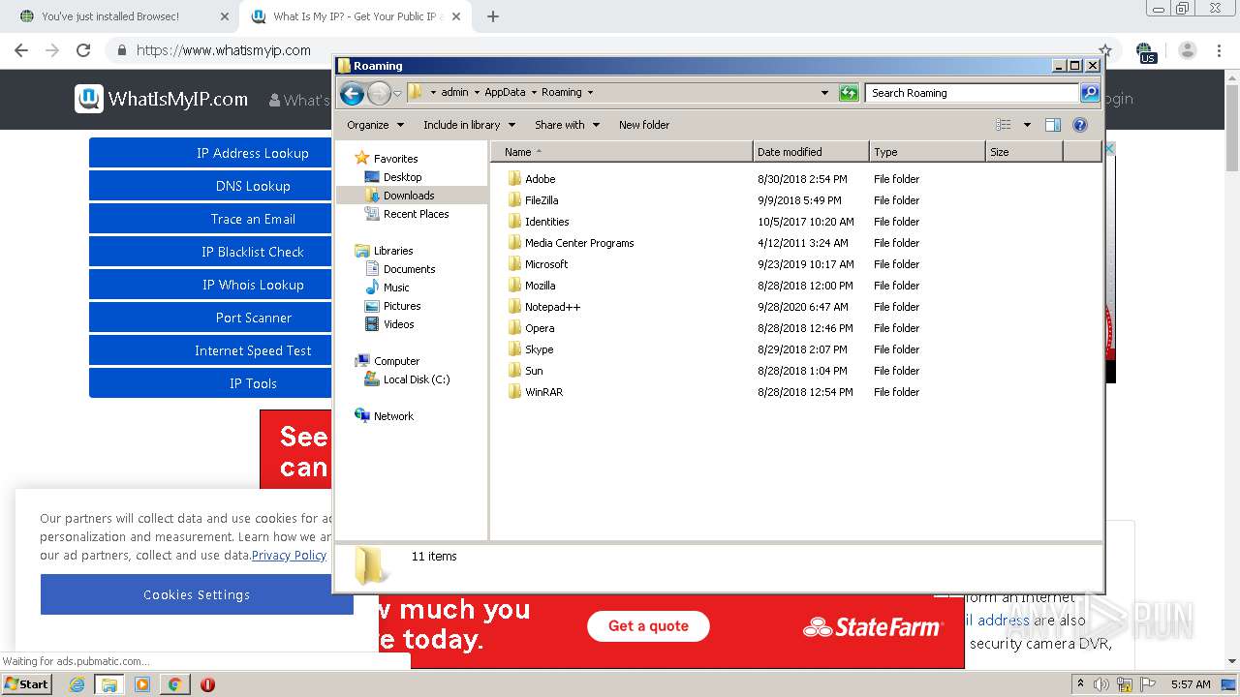
Task: Click the Search Roaming input field
Action: pos(972,93)
